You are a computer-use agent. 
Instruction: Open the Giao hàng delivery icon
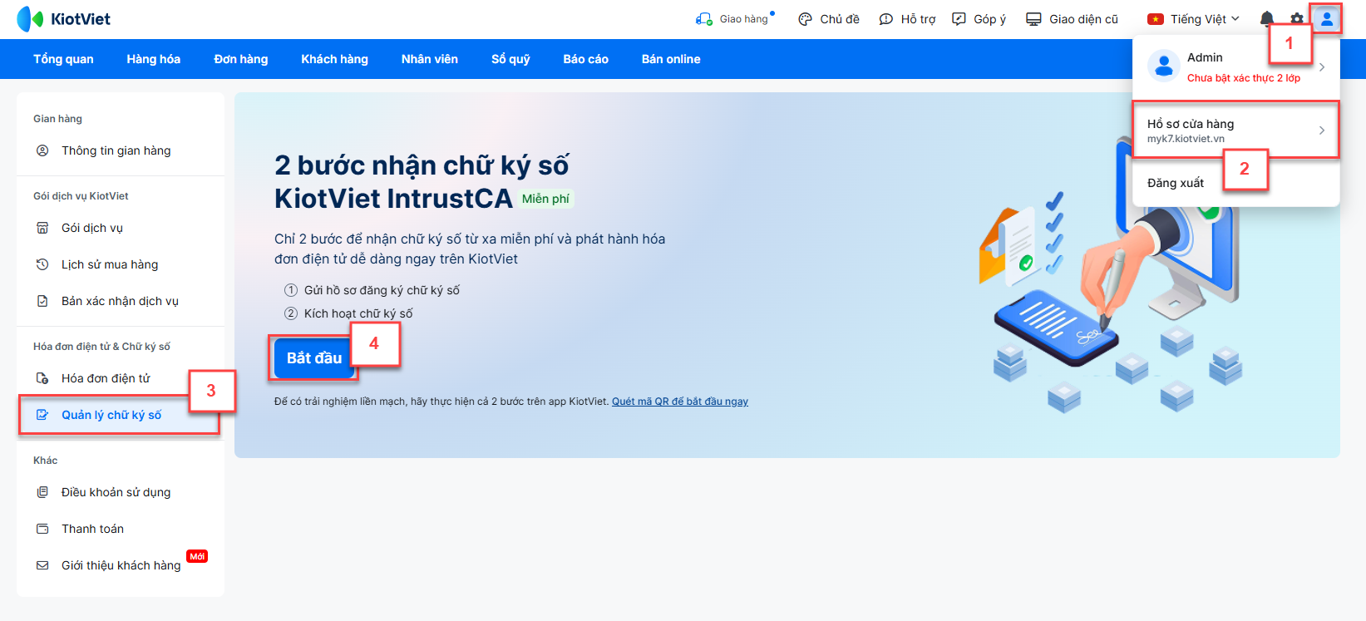coord(704,19)
